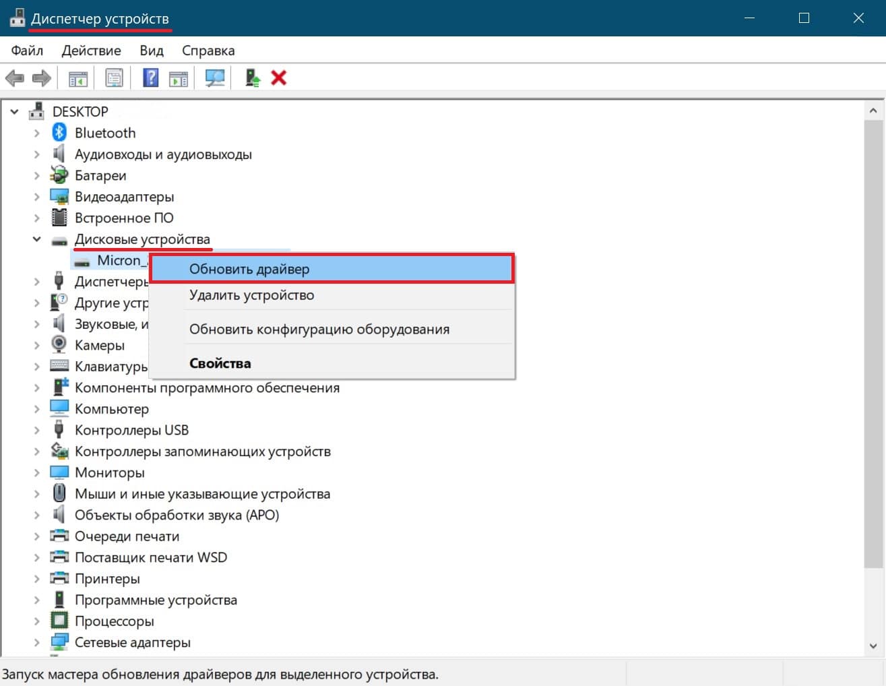Click the Forward arrow in the toolbar

coord(42,78)
